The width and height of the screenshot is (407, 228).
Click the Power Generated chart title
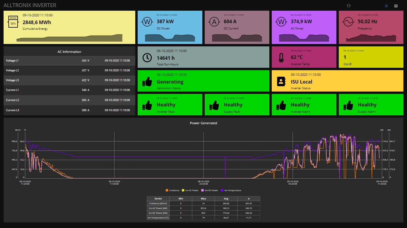pos(203,123)
